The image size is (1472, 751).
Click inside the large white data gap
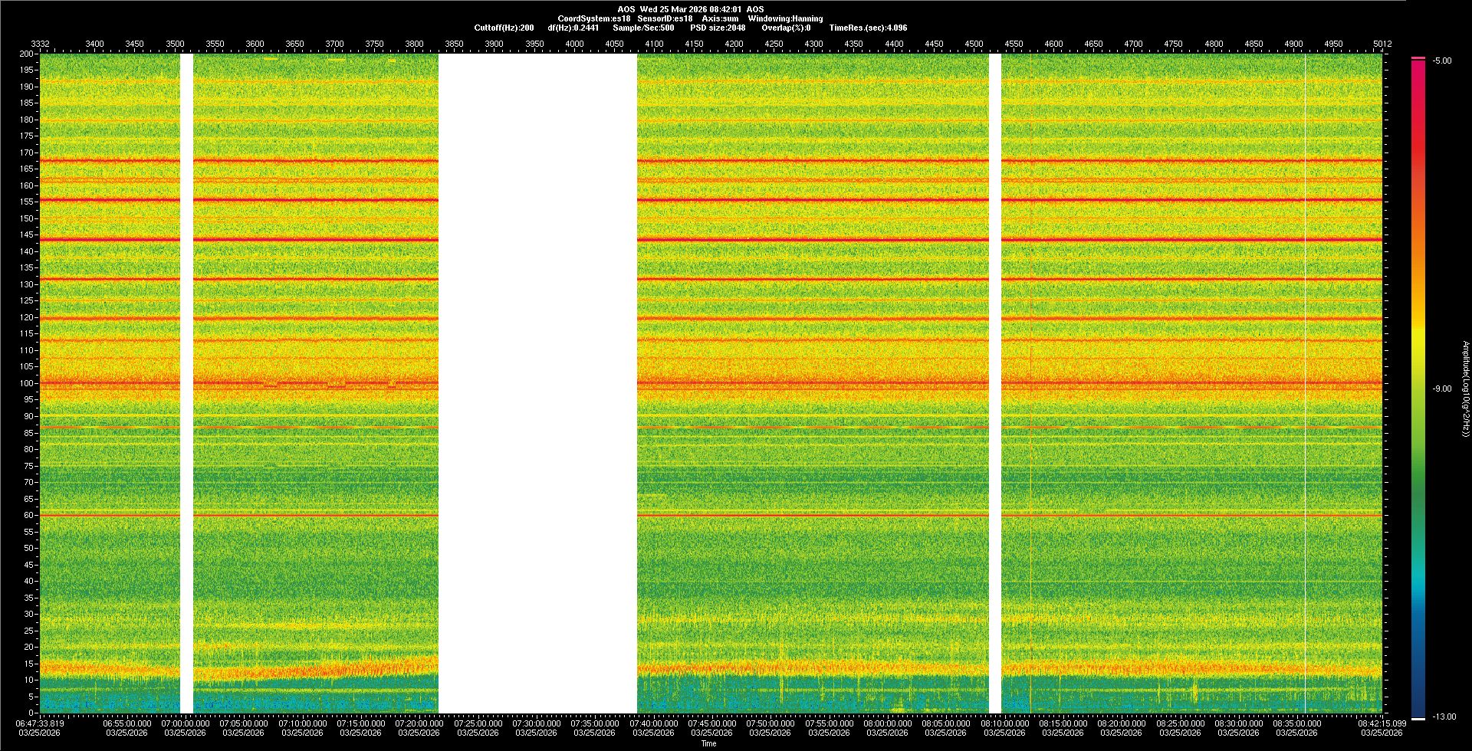537,383
